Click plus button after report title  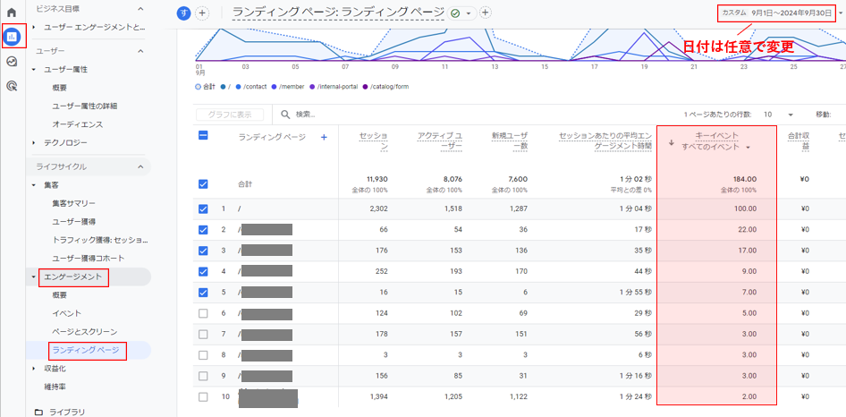[485, 13]
